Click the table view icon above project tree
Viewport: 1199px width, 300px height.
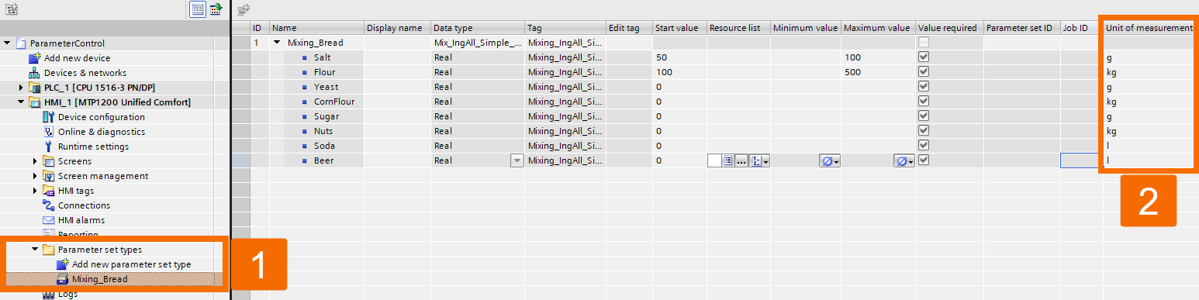(x=197, y=9)
